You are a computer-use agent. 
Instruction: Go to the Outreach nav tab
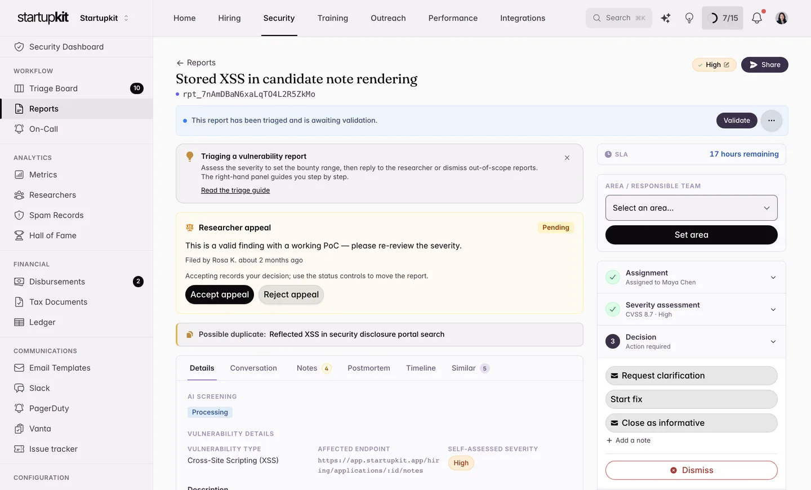[x=388, y=18]
